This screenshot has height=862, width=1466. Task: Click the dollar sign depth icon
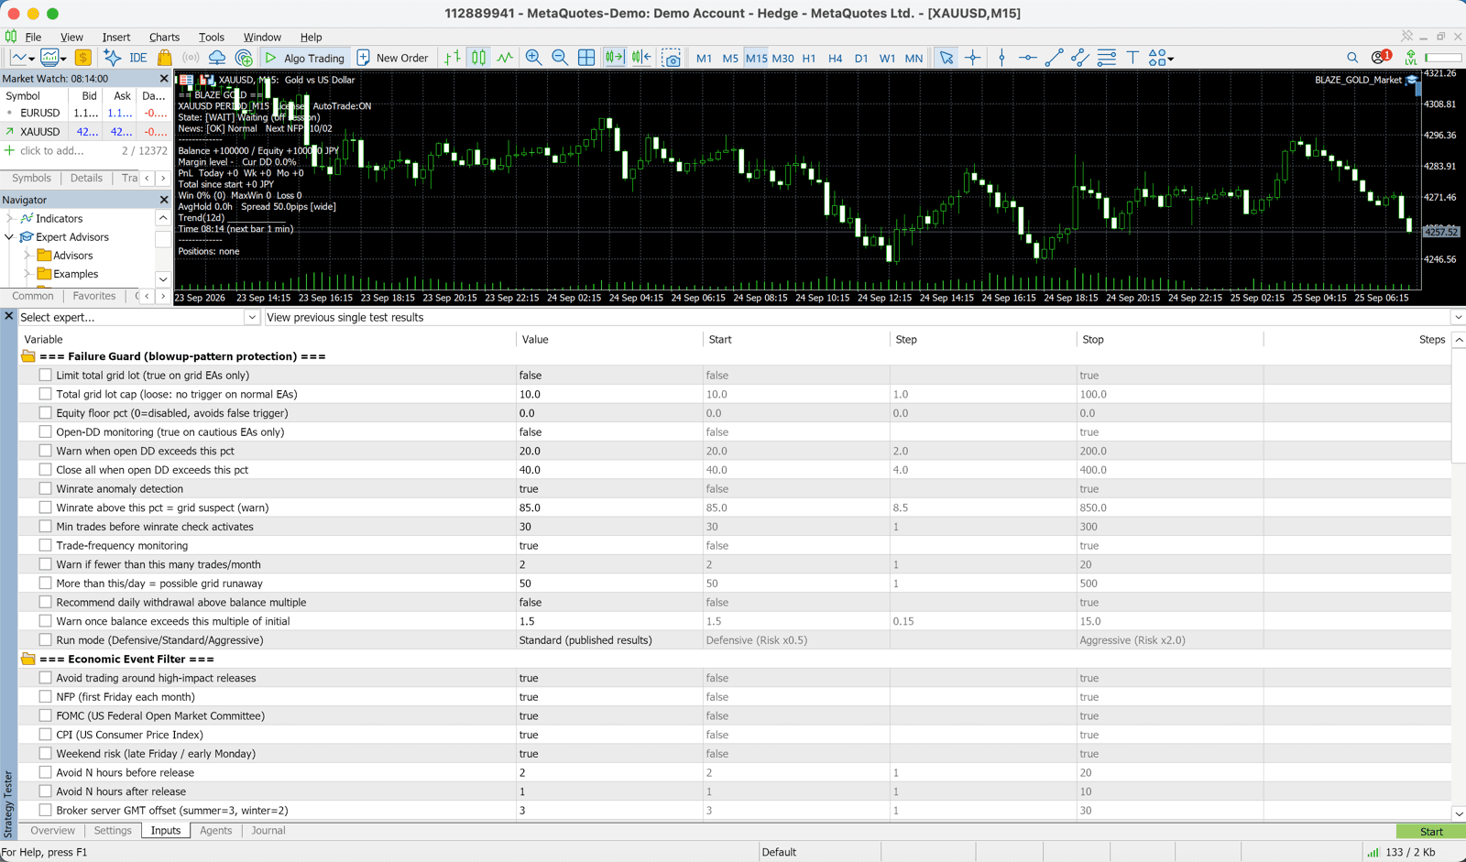[x=83, y=58]
